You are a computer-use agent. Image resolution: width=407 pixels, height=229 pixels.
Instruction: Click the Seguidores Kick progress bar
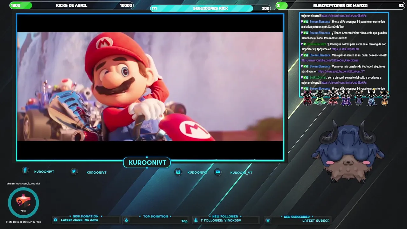[x=210, y=8]
